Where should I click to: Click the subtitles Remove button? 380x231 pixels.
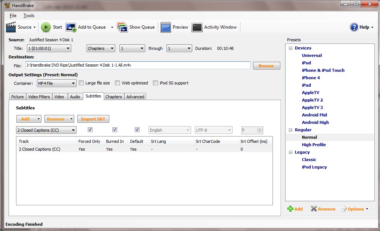pyautogui.click(x=59, y=119)
